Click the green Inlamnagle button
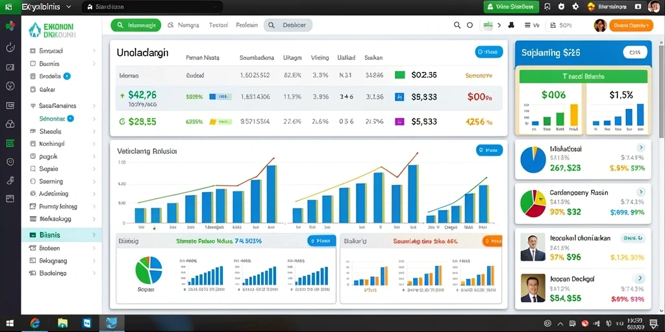The image size is (665, 332). (x=136, y=25)
